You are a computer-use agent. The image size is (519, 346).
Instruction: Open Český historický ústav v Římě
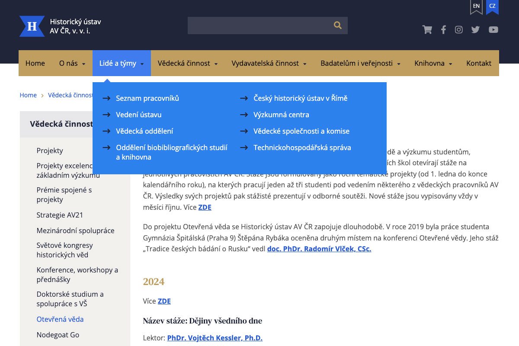[x=300, y=99]
